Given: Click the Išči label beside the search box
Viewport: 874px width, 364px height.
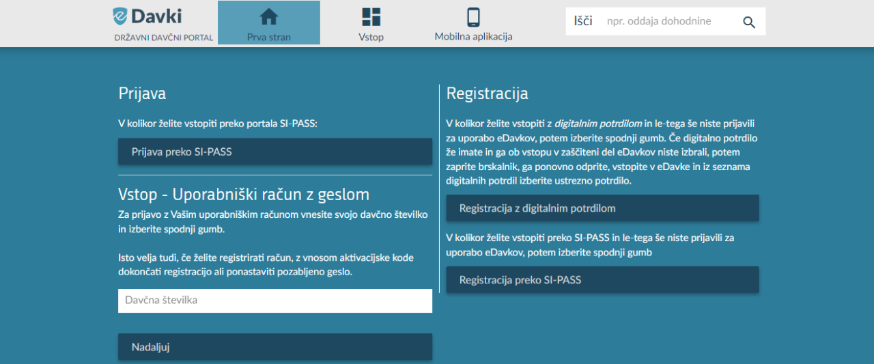Looking at the screenshot, I should (582, 21).
